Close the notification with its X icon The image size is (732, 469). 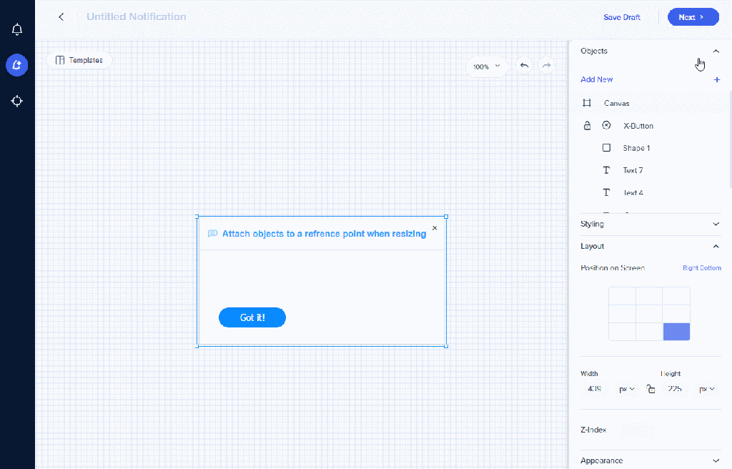pos(435,228)
